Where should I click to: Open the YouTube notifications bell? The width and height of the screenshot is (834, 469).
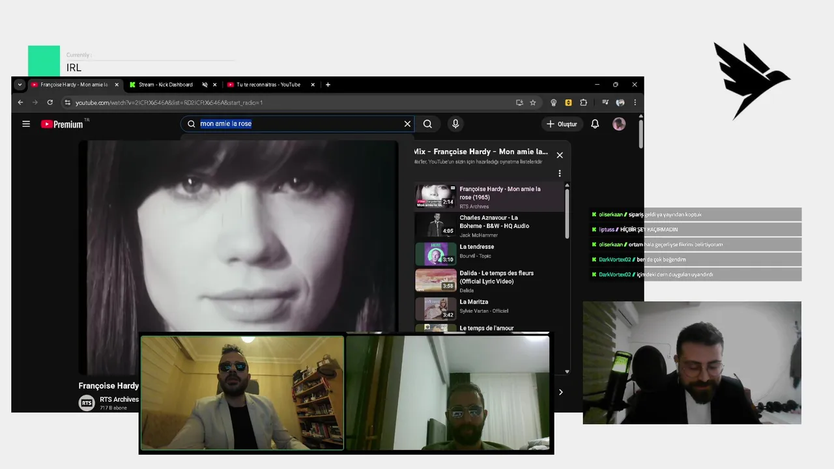click(595, 124)
